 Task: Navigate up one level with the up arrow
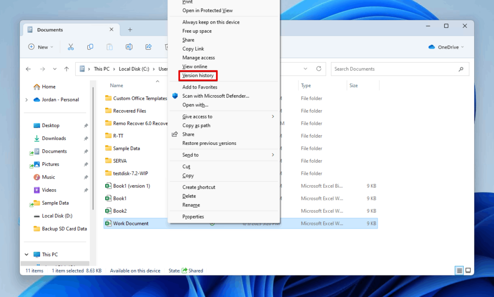pos(66,69)
